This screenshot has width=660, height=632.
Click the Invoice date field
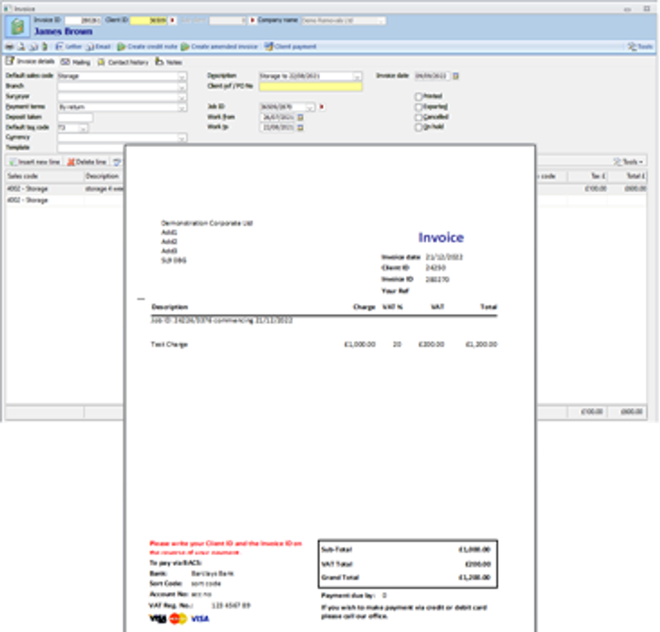432,76
